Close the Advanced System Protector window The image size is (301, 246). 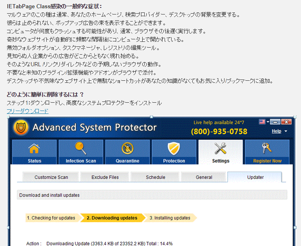click(x=286, y=122)
